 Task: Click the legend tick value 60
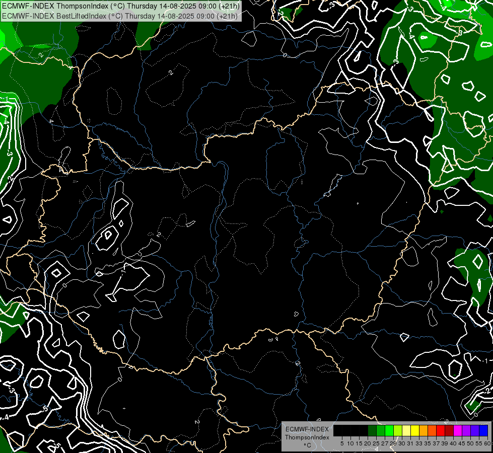tap(488, 443)
